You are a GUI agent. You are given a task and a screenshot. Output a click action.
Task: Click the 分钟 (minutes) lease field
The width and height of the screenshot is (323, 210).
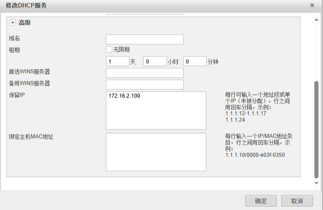point(195,61)
